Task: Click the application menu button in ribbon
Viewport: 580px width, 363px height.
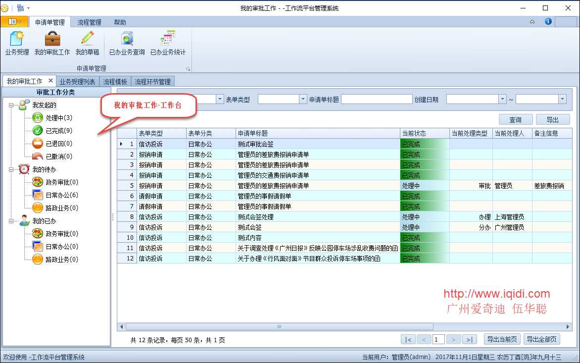Action: [x=14, y=22]
